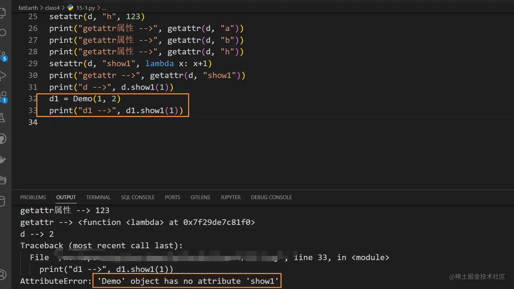Open the Testing flask view

click(2, 118)
